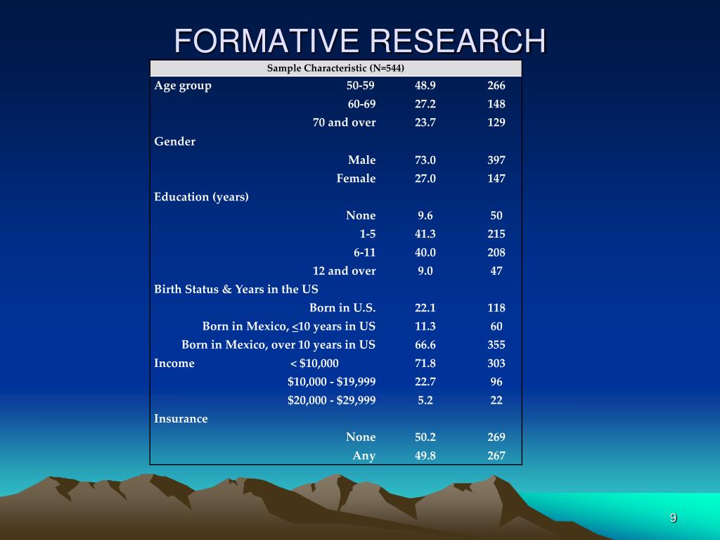Select the '50-59' age category
The height and width of the screenshot is (540, 720).
pyautogui.click(x=361, y=85)
